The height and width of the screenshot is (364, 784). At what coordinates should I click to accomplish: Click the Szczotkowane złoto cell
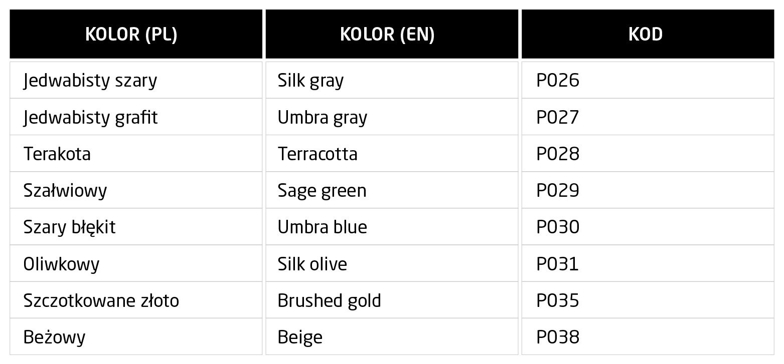[101, 300]
